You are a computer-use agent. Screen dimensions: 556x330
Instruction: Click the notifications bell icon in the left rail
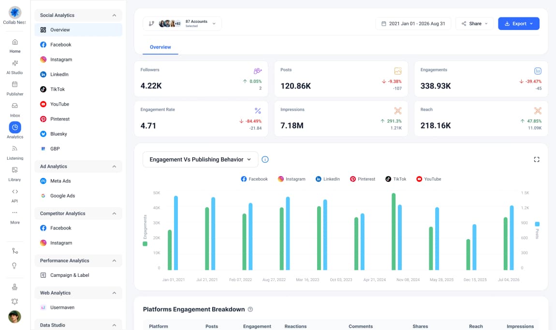click(x=15, y=301)
